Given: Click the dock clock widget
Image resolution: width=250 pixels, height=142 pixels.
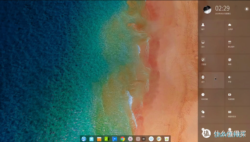Looking at the screenshot, I should click(x=159, y=139).
